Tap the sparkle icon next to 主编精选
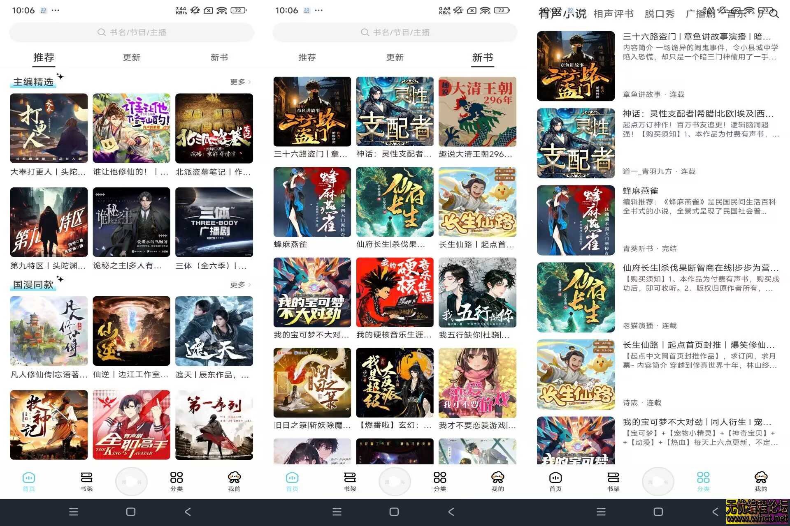 (61, 76)
